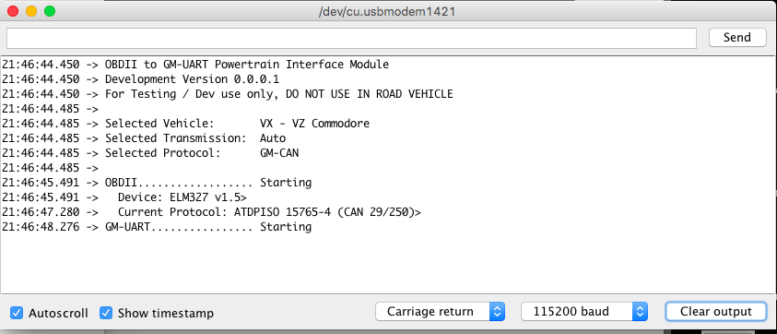The height and width of the screenshot is (334, 777).
Task: Click the GM-UART Starting log line
Action: 157,227
